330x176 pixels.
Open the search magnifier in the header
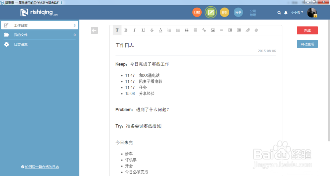[x=279, y=13]
